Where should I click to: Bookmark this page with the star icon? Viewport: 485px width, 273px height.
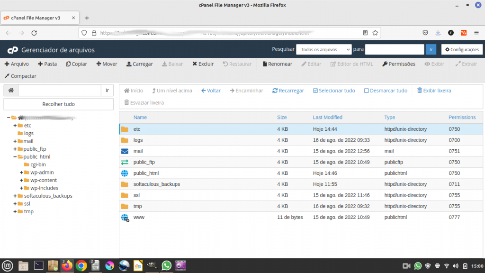375,33
